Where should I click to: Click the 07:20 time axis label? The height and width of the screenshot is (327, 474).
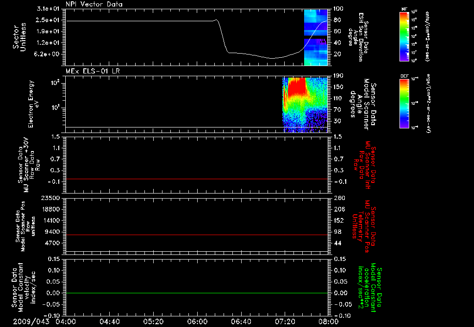(x=285, y=321)
